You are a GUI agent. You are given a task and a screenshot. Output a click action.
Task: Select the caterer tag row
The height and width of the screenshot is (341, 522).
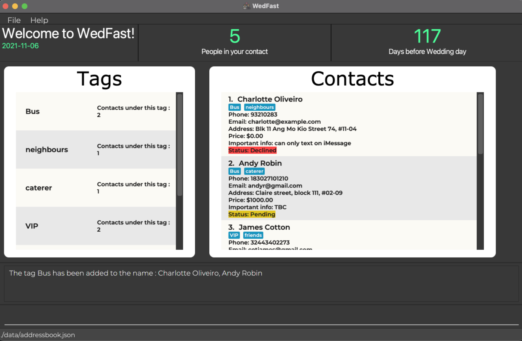coord(96,188)
